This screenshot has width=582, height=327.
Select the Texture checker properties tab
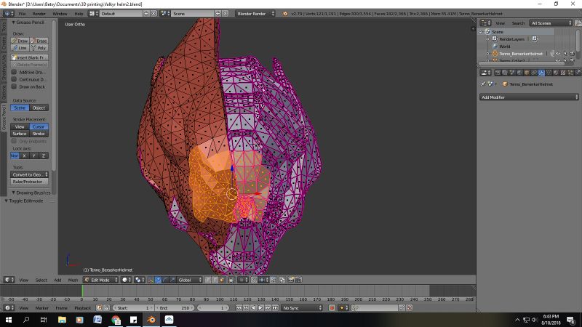click(x=563, y=73)
